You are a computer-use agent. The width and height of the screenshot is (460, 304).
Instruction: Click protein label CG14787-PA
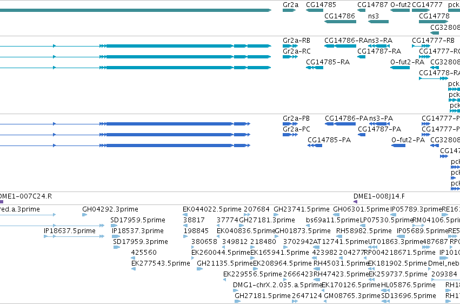(x=379, y=129)
